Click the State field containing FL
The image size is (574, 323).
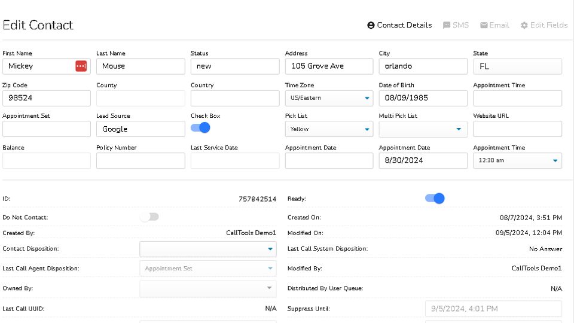tap(517, 66)
